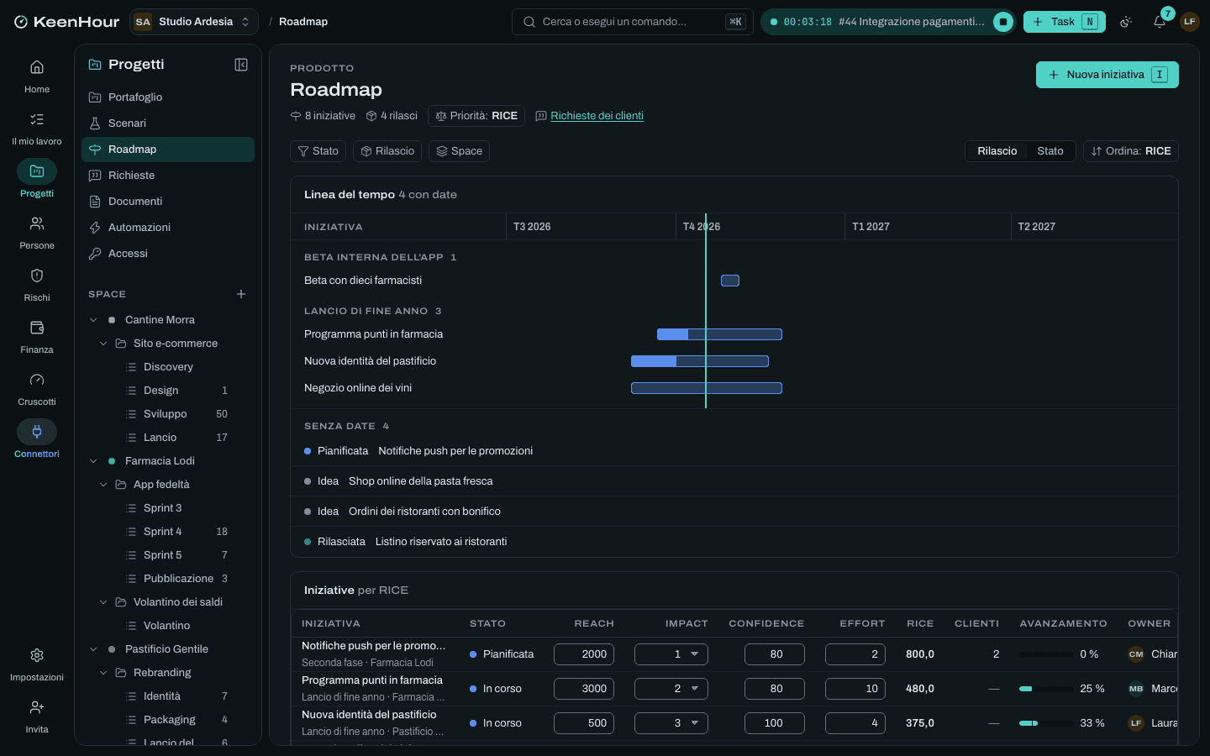
Task: Click the Beta con dieci farmacisti timeline bar
Action: pos(730,281)
